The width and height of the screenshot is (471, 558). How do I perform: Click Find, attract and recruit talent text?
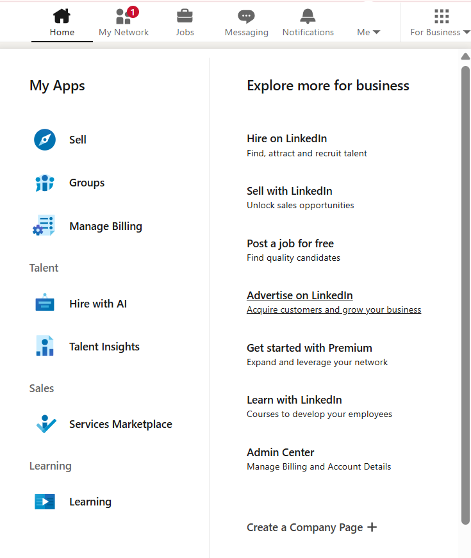[306, 153]
